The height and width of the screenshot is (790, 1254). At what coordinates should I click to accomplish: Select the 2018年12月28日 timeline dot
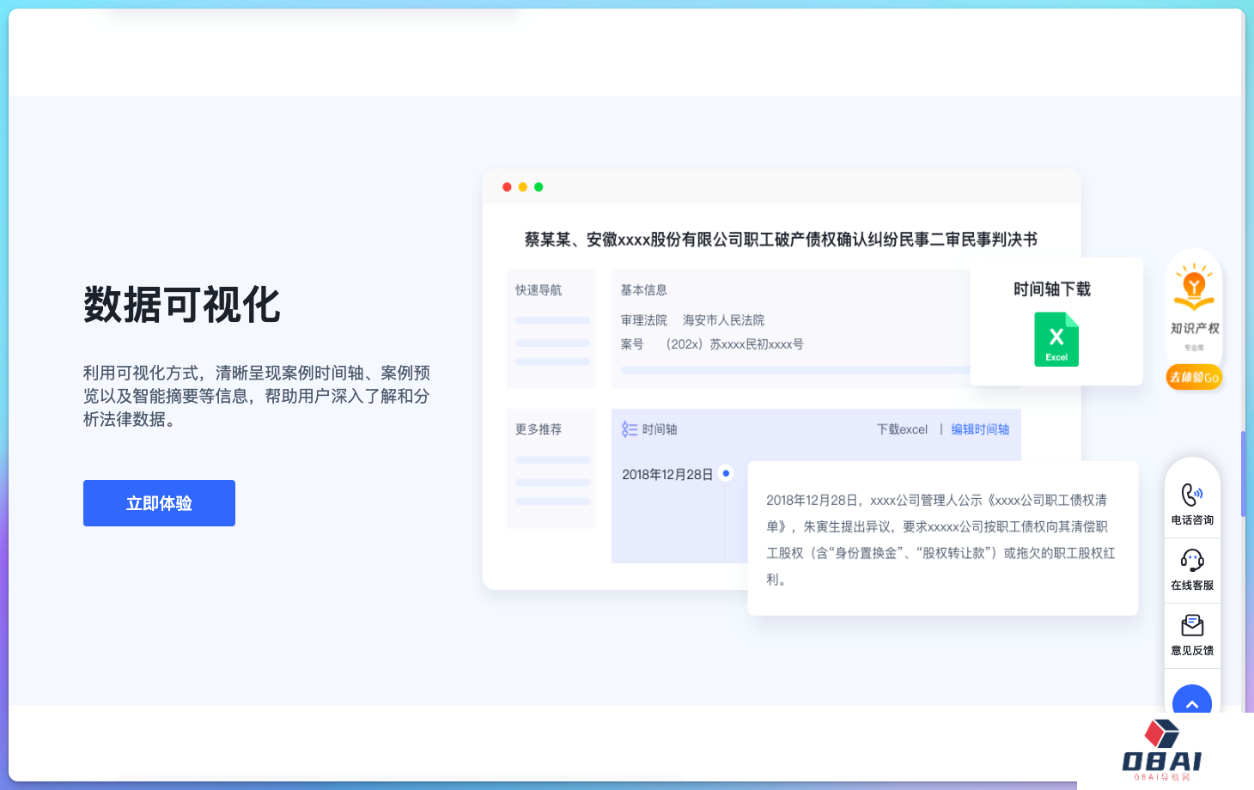pyautogui.click(x=727, y=473)
